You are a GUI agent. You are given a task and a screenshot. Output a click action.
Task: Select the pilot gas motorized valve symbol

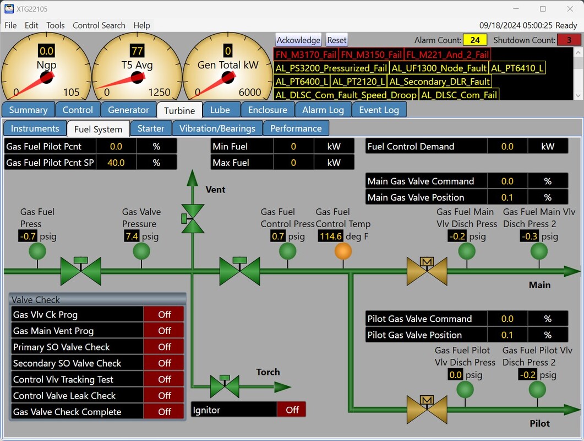[x=427, y=409]
